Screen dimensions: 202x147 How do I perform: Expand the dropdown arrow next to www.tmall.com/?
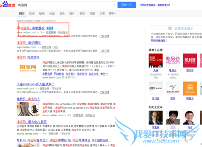point(36,88)
